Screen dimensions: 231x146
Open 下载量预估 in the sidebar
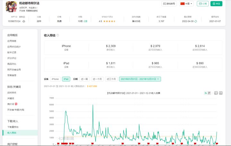coord(13,127)
